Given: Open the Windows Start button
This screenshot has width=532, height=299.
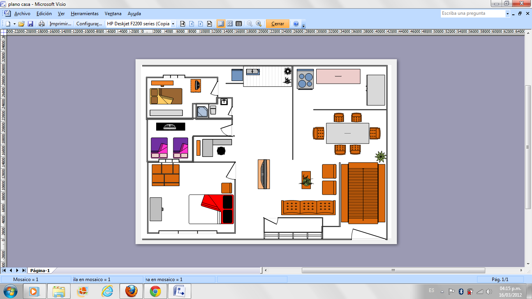Looking at the screenshot, I should 10,291.
